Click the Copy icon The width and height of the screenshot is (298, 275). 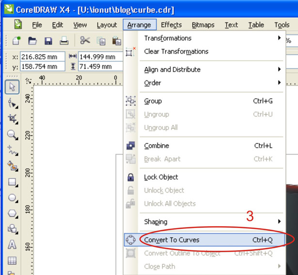[101, 41]
